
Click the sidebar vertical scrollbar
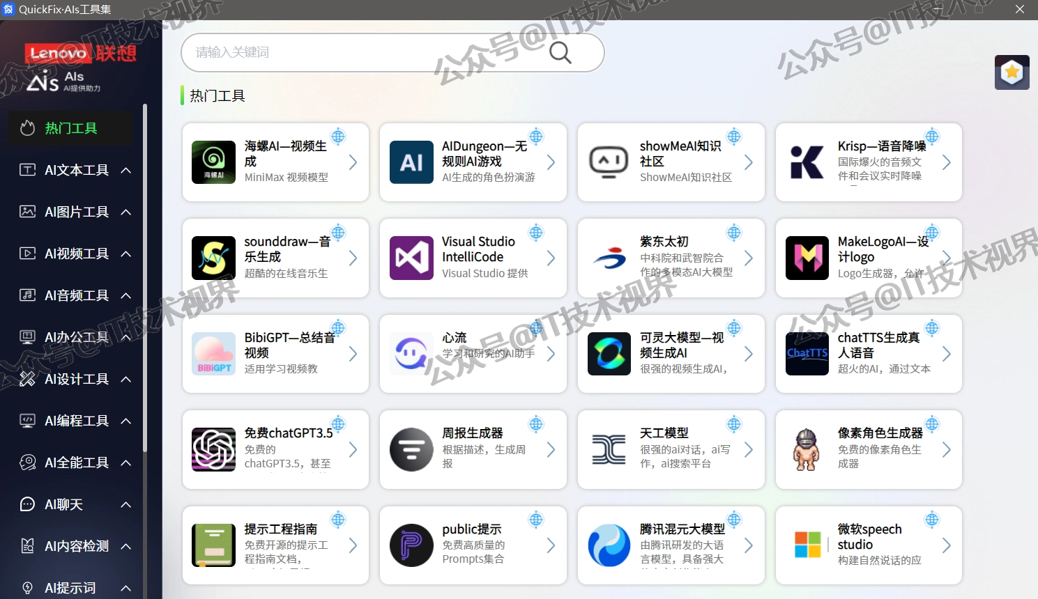(x=145, y=279)
